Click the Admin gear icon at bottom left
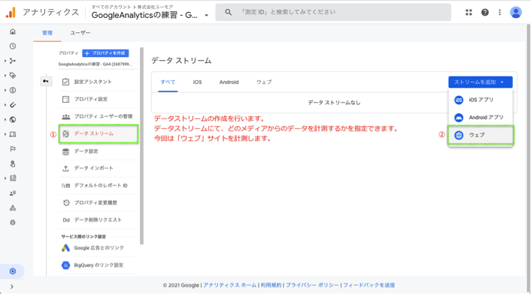The image size is (531, 294). 13,271
